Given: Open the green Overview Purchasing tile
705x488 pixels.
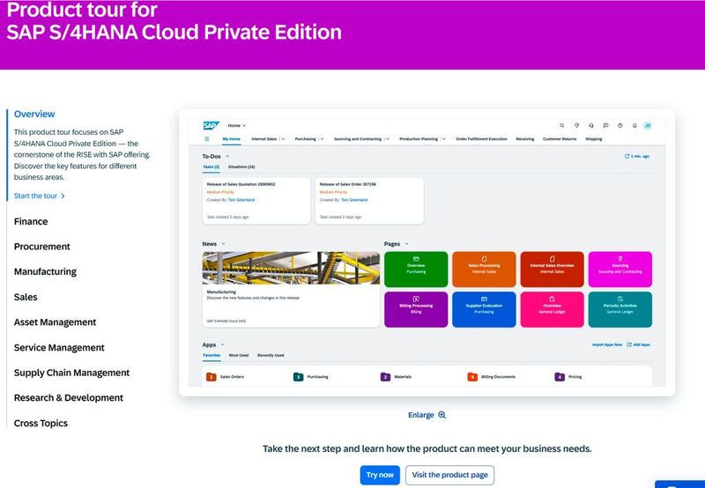Looking at the screenshot, I should point(416,269).
